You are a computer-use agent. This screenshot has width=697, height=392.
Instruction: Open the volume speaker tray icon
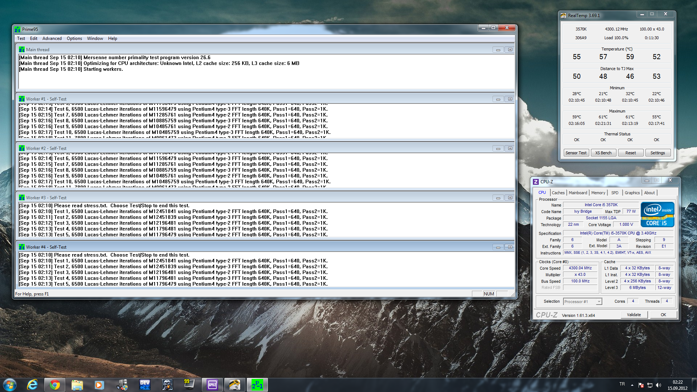click(659, 385)
